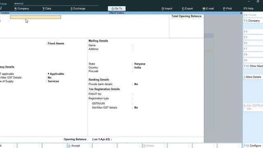Click F2: Period button
Viewport: 263px width, 148px height.
tap(253, 15)
